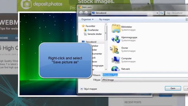Click the Computer icon in file list

116,60
